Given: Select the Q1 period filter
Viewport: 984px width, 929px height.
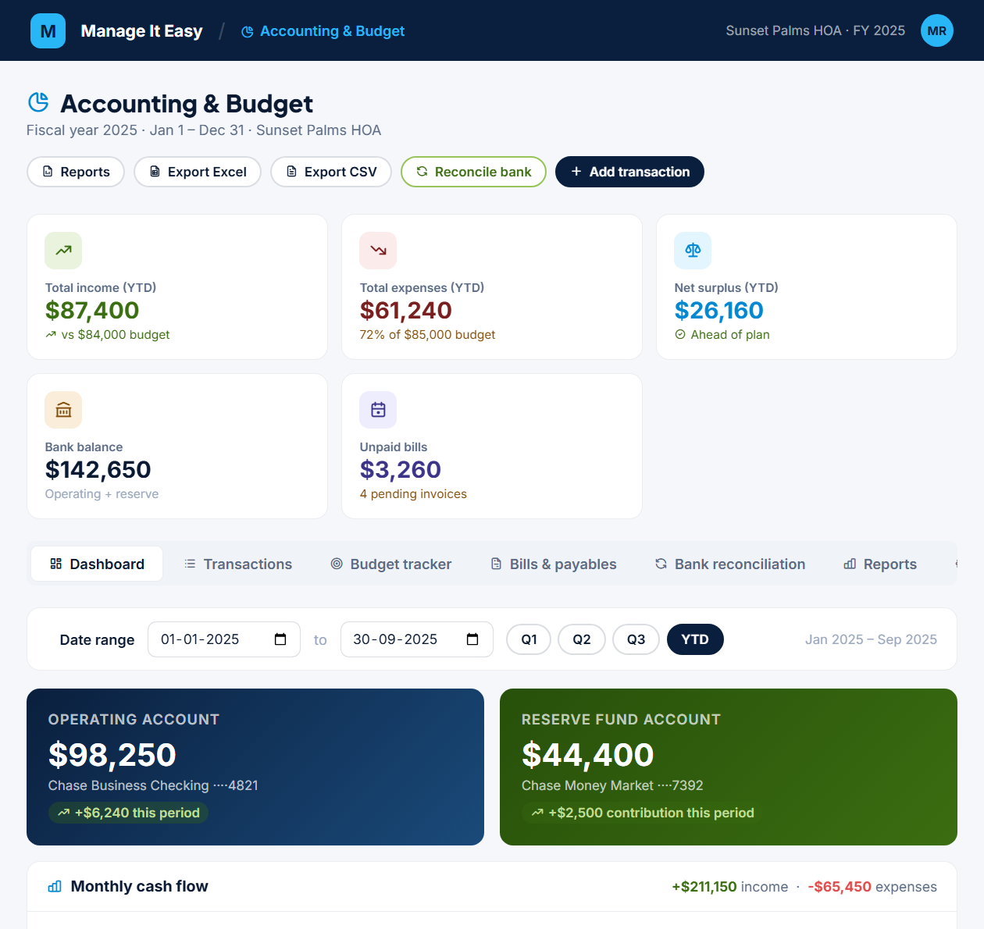Looking at the screenshot, I should pos(529,639).
